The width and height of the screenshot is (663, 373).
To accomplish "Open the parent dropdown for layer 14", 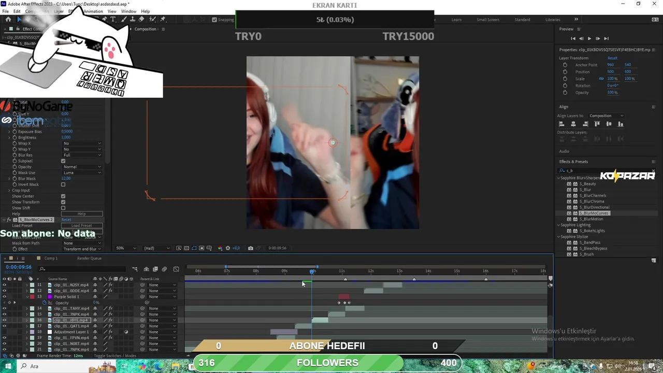I will click(162, 309).
